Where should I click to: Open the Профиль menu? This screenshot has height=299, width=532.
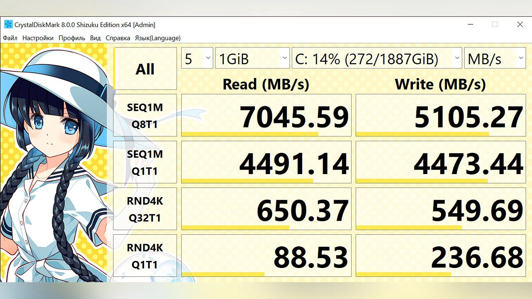click(x=71, y=38)
